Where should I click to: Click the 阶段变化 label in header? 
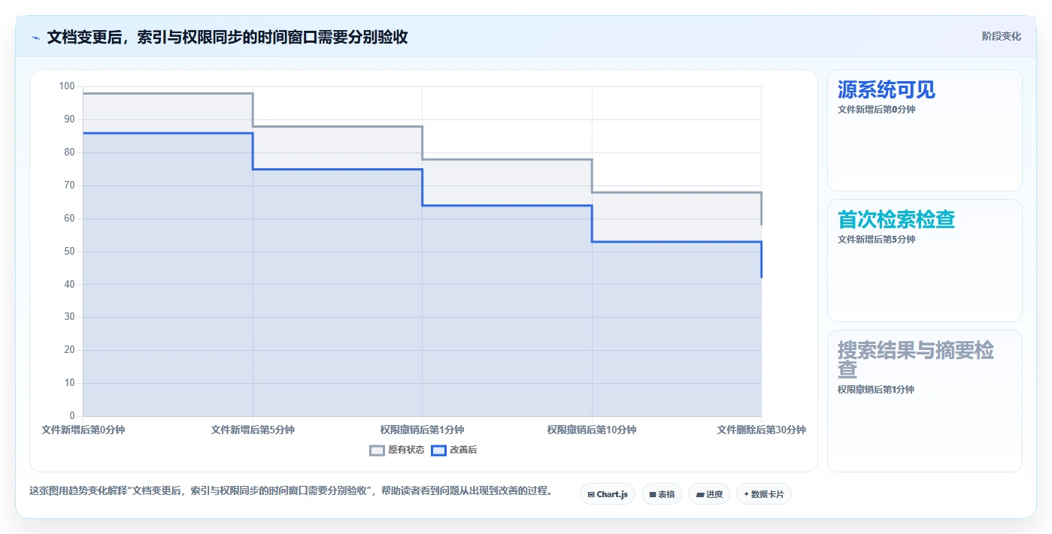coord(1002,36)
